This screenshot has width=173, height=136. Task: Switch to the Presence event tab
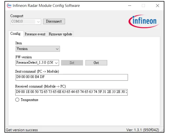click(35, 34)
